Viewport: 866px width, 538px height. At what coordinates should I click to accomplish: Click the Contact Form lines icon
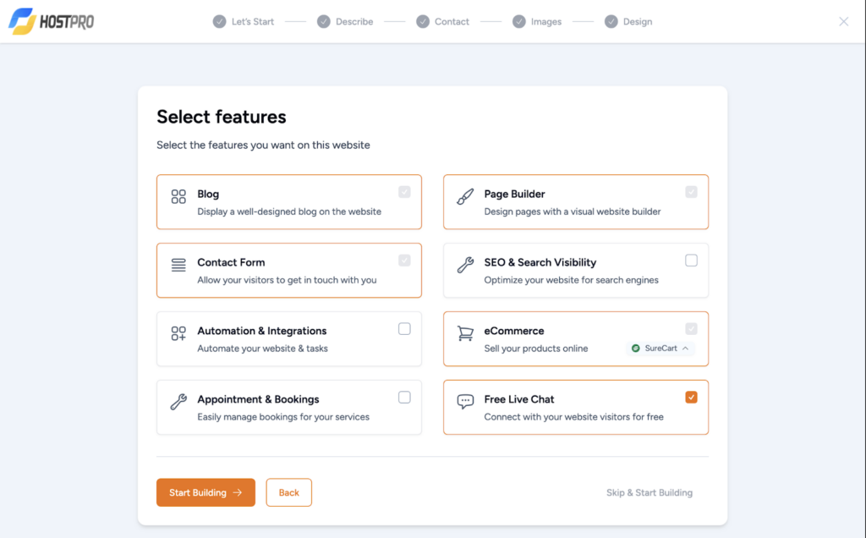click(x=178, y=265)
